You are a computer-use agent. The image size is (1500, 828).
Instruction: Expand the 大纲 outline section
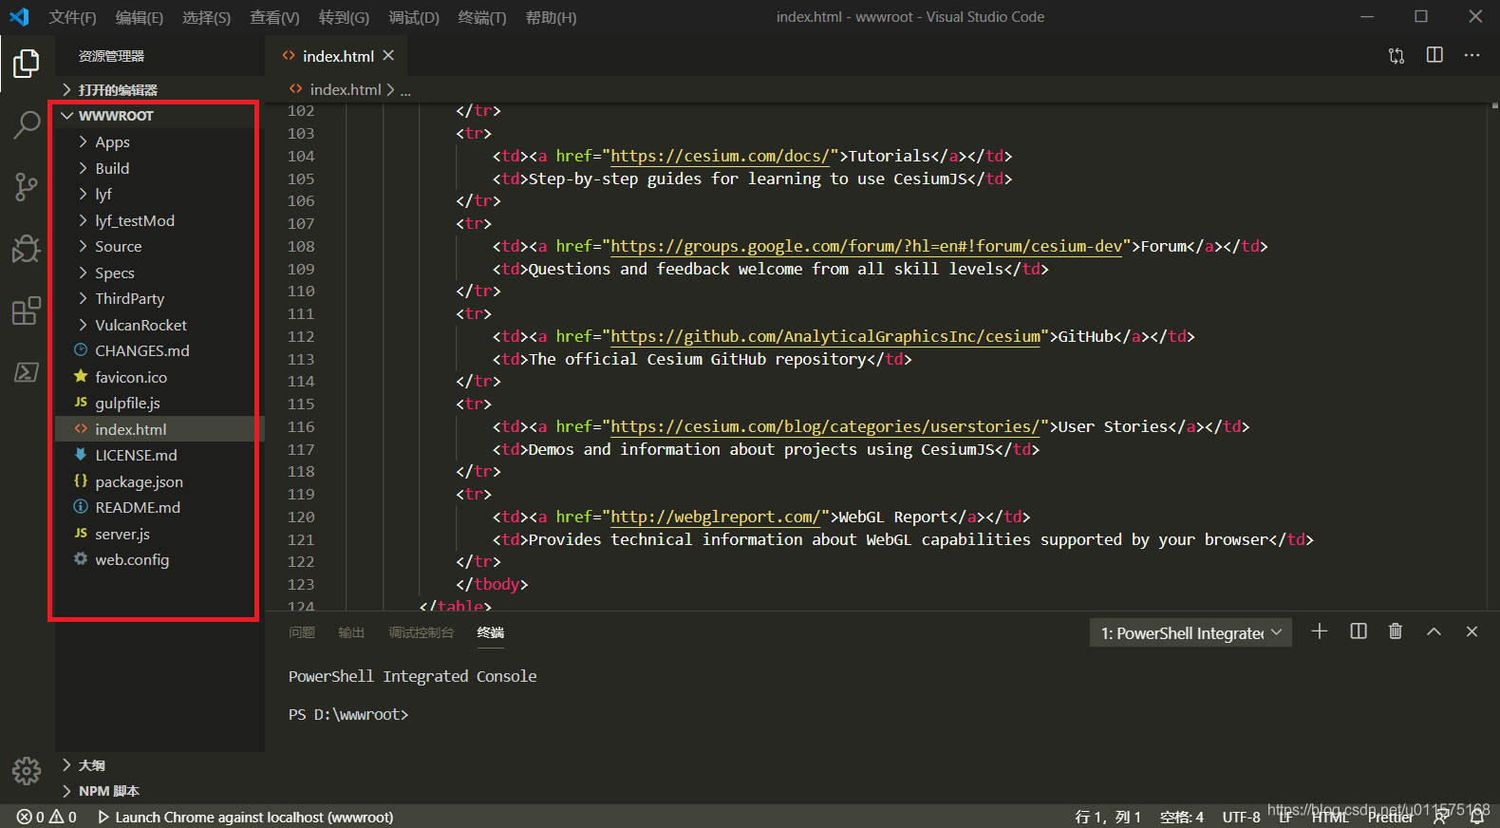coord(159,764)
